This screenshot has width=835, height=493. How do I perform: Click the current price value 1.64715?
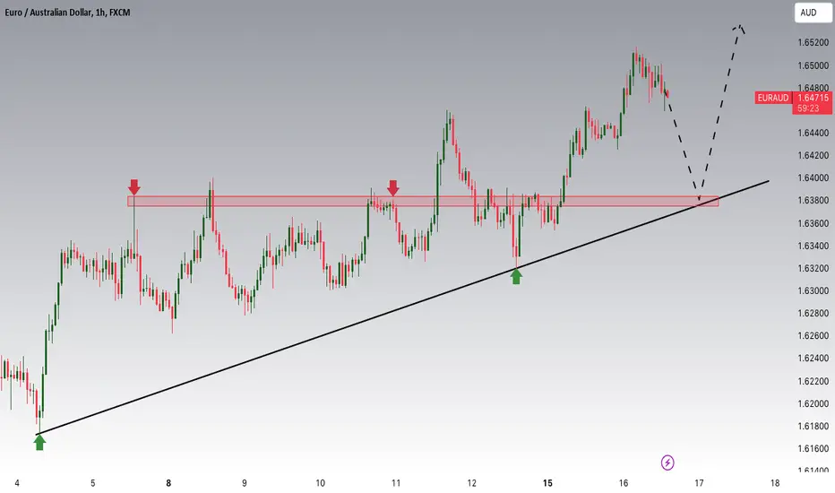click(x=813, y=98)
